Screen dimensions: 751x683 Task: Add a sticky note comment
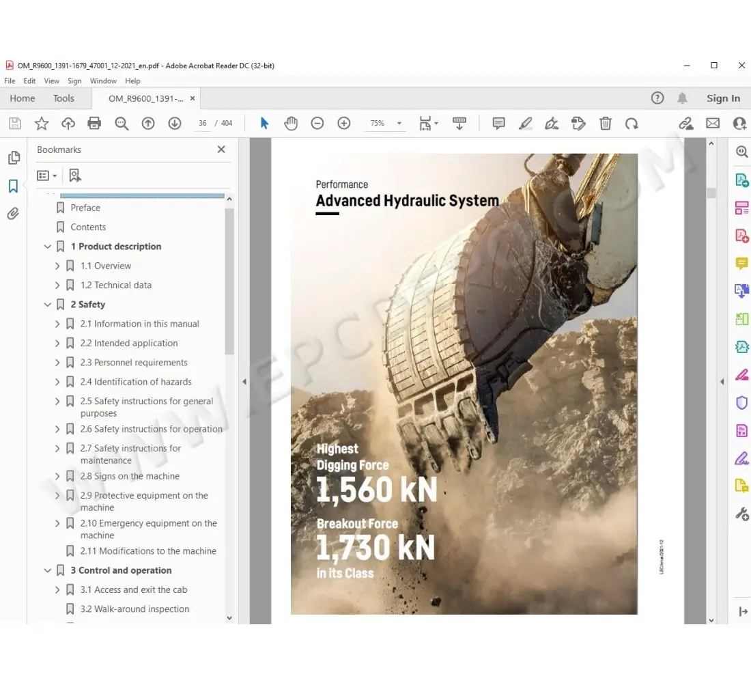(x=498, y=123)
